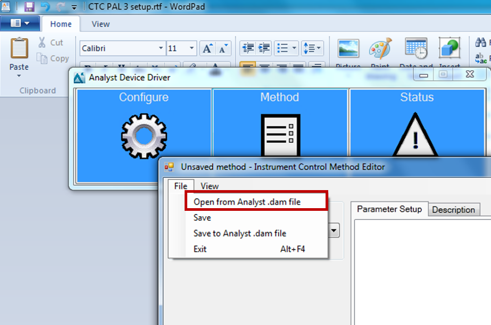491x325 pixels.
Task: Open the File menu in Method Editor
Action: (181, 186)
